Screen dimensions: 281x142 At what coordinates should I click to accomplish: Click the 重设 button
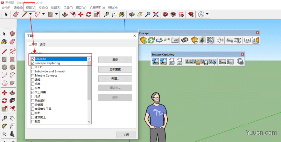pyautogui.click(x=115, y=60)
